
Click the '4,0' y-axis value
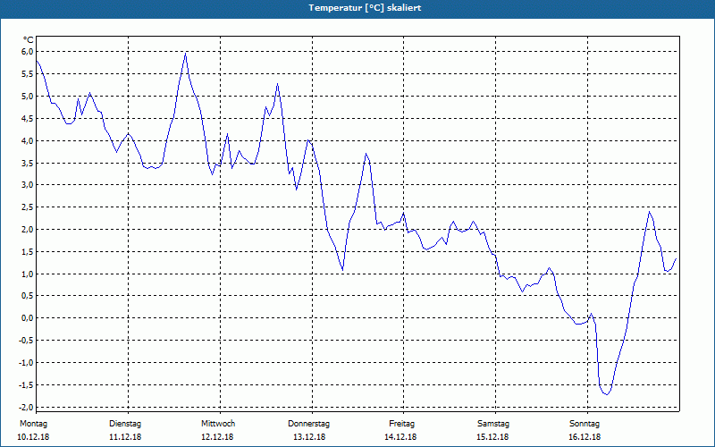28,141
